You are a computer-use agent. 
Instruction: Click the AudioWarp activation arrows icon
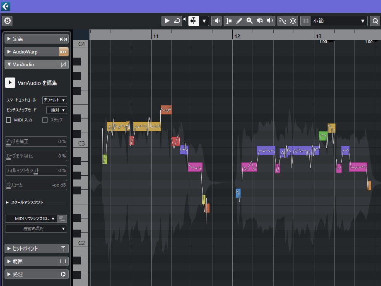63,52
